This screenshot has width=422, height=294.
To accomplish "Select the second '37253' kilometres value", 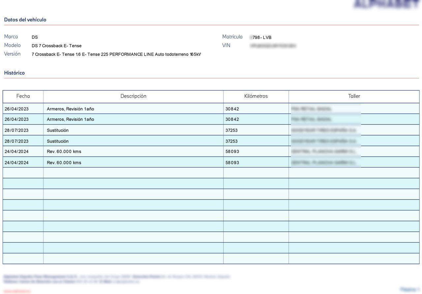I will (232, 141).
